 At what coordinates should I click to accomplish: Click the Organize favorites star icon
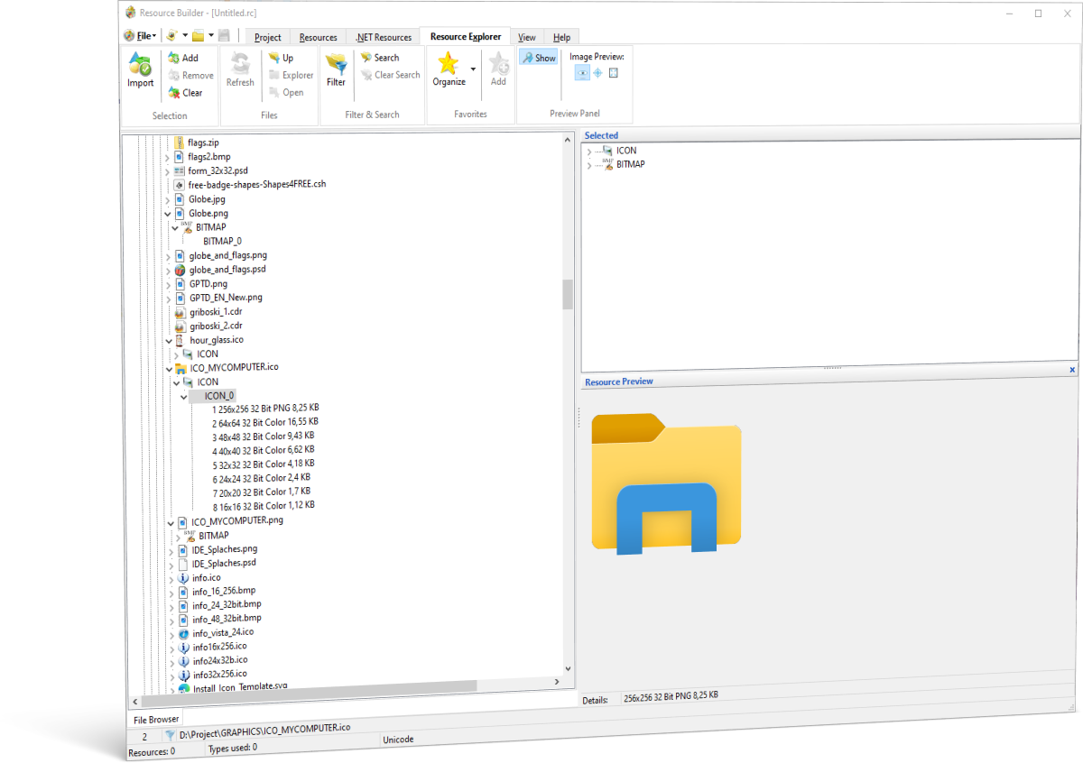click(449, 63)
